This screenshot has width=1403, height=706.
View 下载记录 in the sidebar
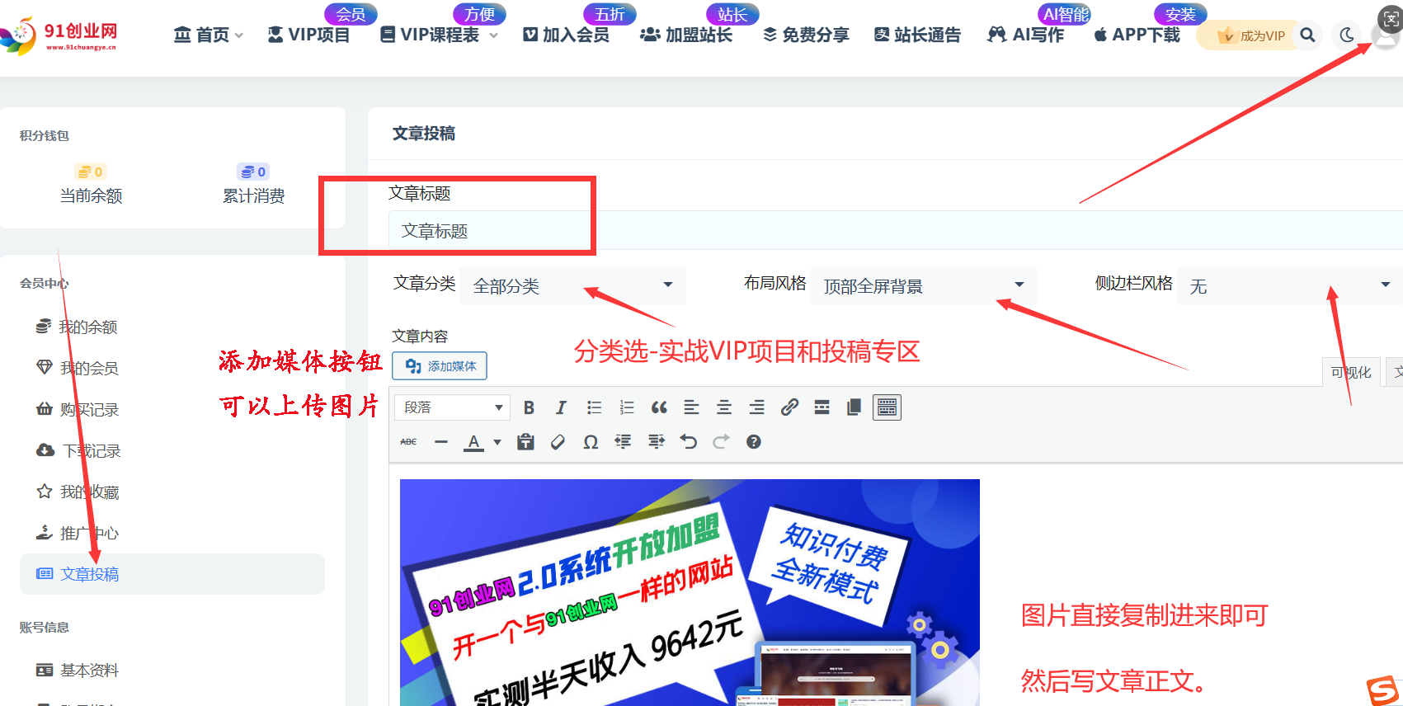(78, 450)
